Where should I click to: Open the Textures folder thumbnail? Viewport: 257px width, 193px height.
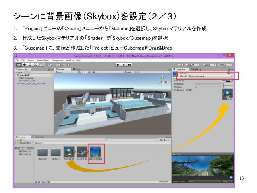[56, 152]
